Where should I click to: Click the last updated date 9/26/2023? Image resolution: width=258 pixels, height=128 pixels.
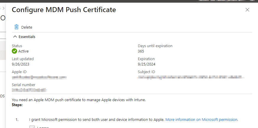point(20,64)
